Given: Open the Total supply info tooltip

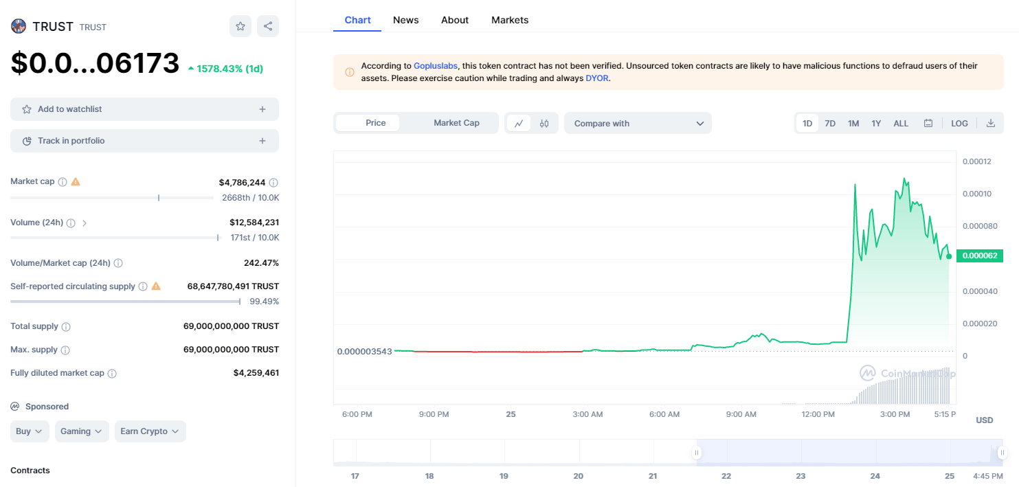Looking at the screenshot, I should pyautogui.click(x=67, y=326).
